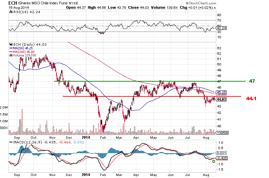This screenshot has height=178, width=269.
Task: Click the High 44.56 value
Action: (x=97, y=7)
